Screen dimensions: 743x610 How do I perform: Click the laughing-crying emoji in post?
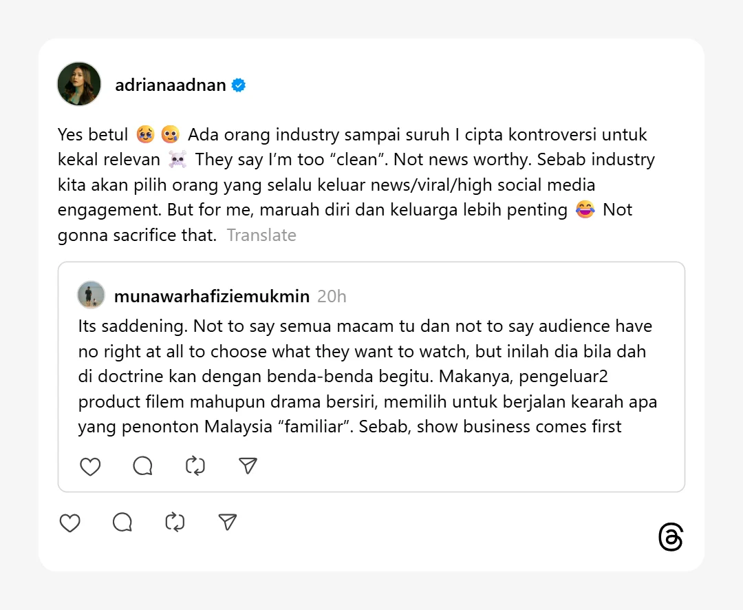coord(585,210)
